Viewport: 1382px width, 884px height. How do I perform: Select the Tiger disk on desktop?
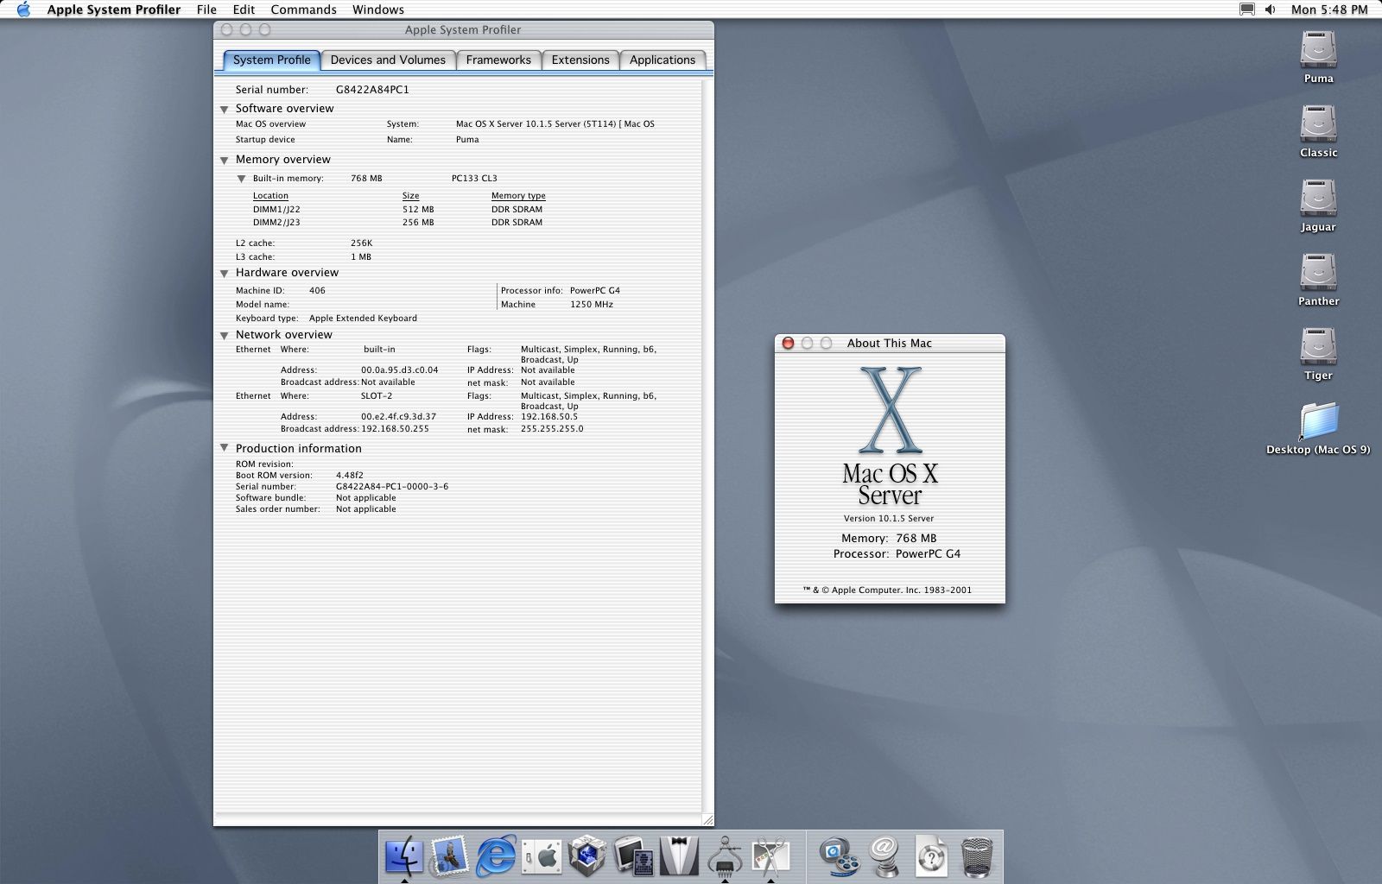1318,347
